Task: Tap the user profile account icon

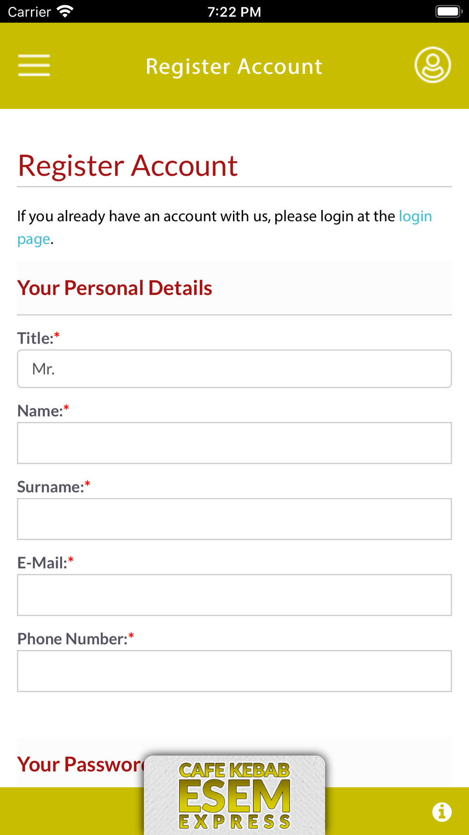Action: point(432,65)
